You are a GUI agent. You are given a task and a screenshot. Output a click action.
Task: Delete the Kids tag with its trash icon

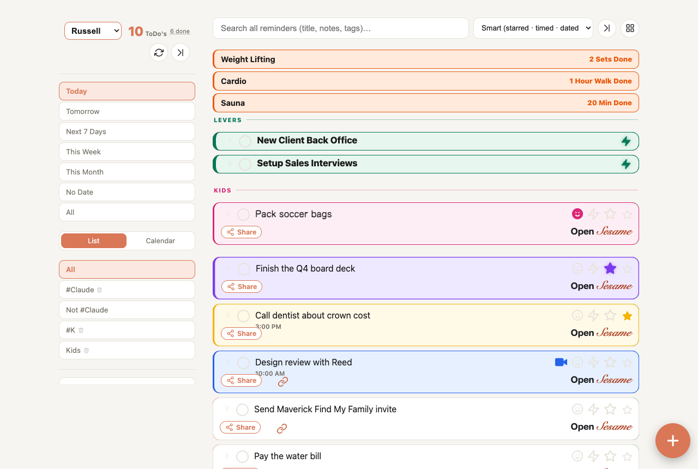[x=86, y=351]
